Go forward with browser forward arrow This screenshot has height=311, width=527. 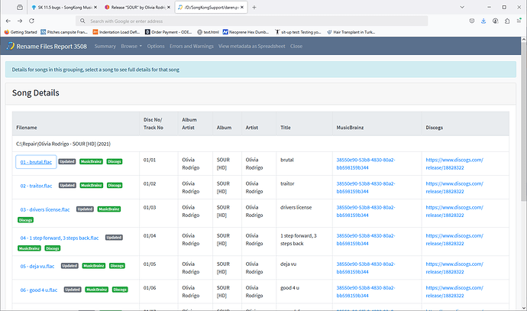[20, 21]
